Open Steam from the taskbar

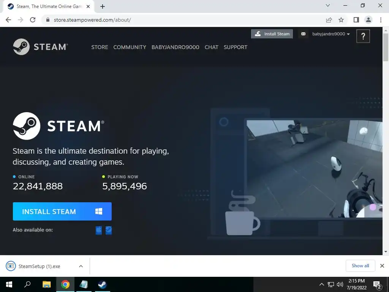(x=102, y=284)
